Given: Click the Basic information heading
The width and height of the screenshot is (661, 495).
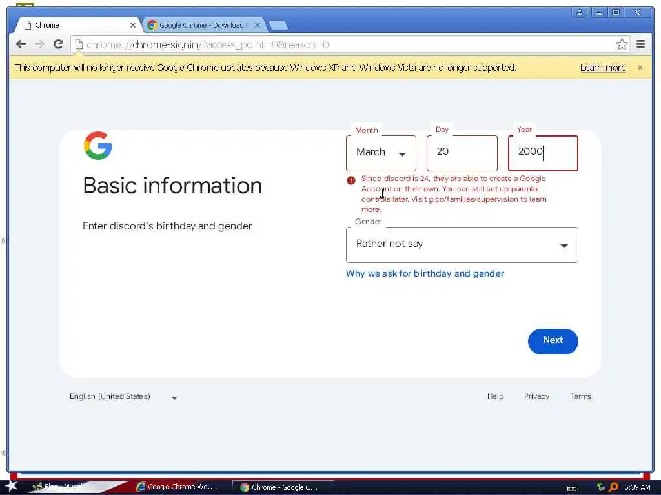Looking at the screenshot, I should coord(172,186).
